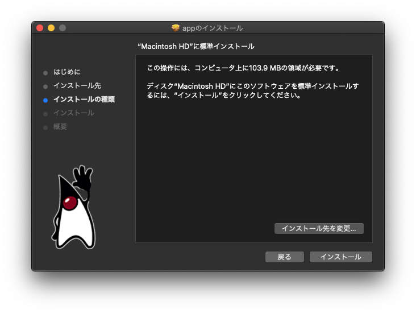Click the dimmed インストール step in sidebar
Viewport: 416px width, 313px height.
(74, 113)
